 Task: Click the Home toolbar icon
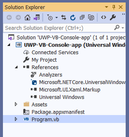tap(27, 17)
